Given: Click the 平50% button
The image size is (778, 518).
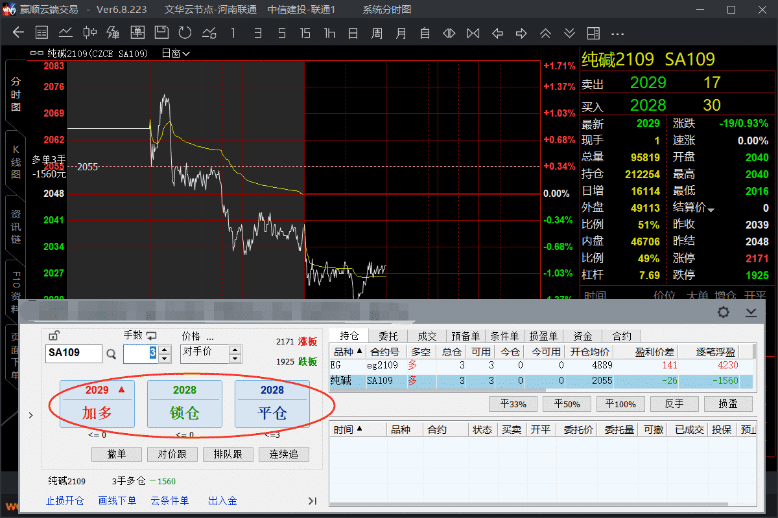Looking at the screenshot, I should [x=567, y=404].
